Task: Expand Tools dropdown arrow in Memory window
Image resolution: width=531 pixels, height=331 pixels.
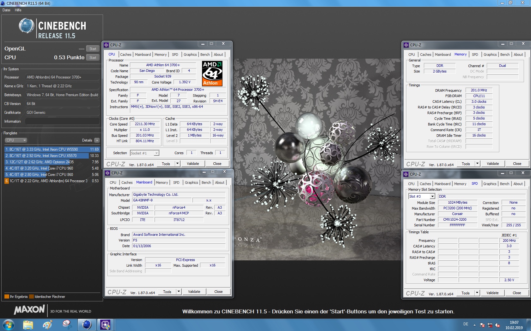Action: [477, 164]
